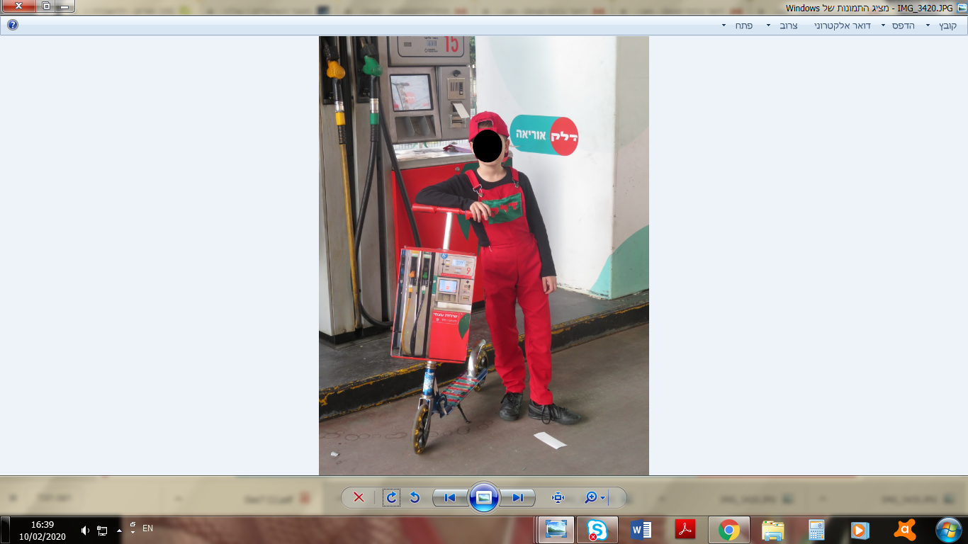968x544 pixels.
Task: Open Photo Viewer help via question mark icon
Action: click(12, 25)
